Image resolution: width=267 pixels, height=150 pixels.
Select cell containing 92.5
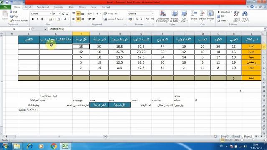coord(141,47)
